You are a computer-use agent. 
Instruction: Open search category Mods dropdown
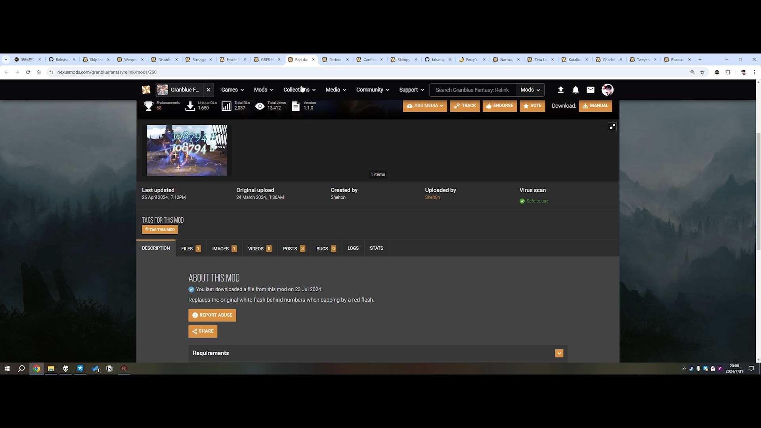tap(530, 90)
